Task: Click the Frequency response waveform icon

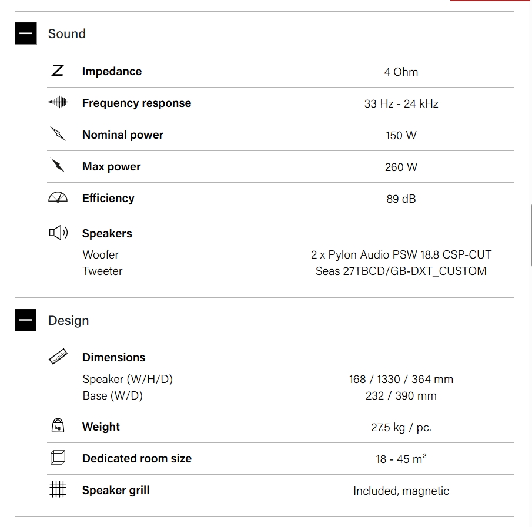Action: pyautogui.click(x=58, y=103)
